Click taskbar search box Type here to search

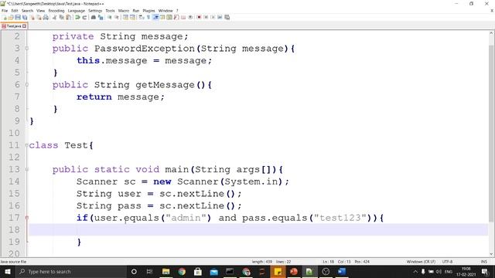tap(71, 272)
